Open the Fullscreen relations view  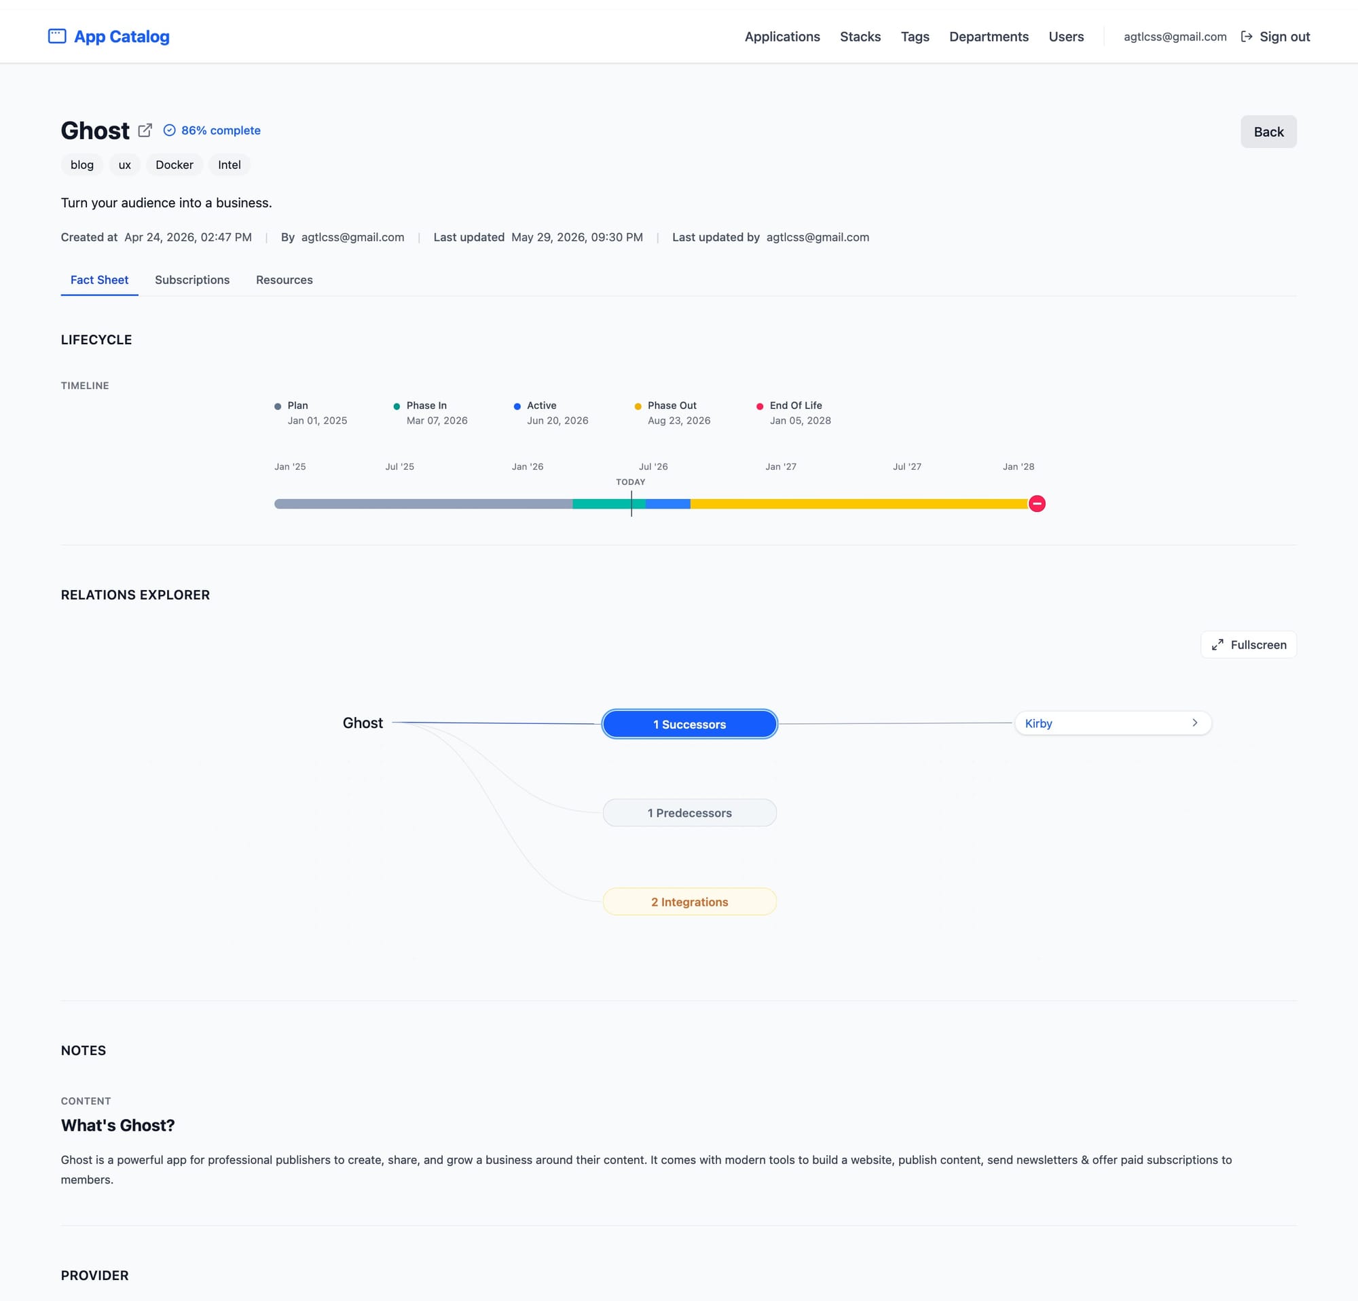pyautogui.click(x=1249, y=645)
